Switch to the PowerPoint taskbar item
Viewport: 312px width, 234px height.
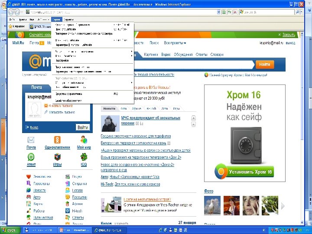pyautogui.click(x=75, y=230)
